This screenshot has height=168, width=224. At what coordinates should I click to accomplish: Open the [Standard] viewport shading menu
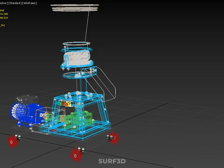15,3
